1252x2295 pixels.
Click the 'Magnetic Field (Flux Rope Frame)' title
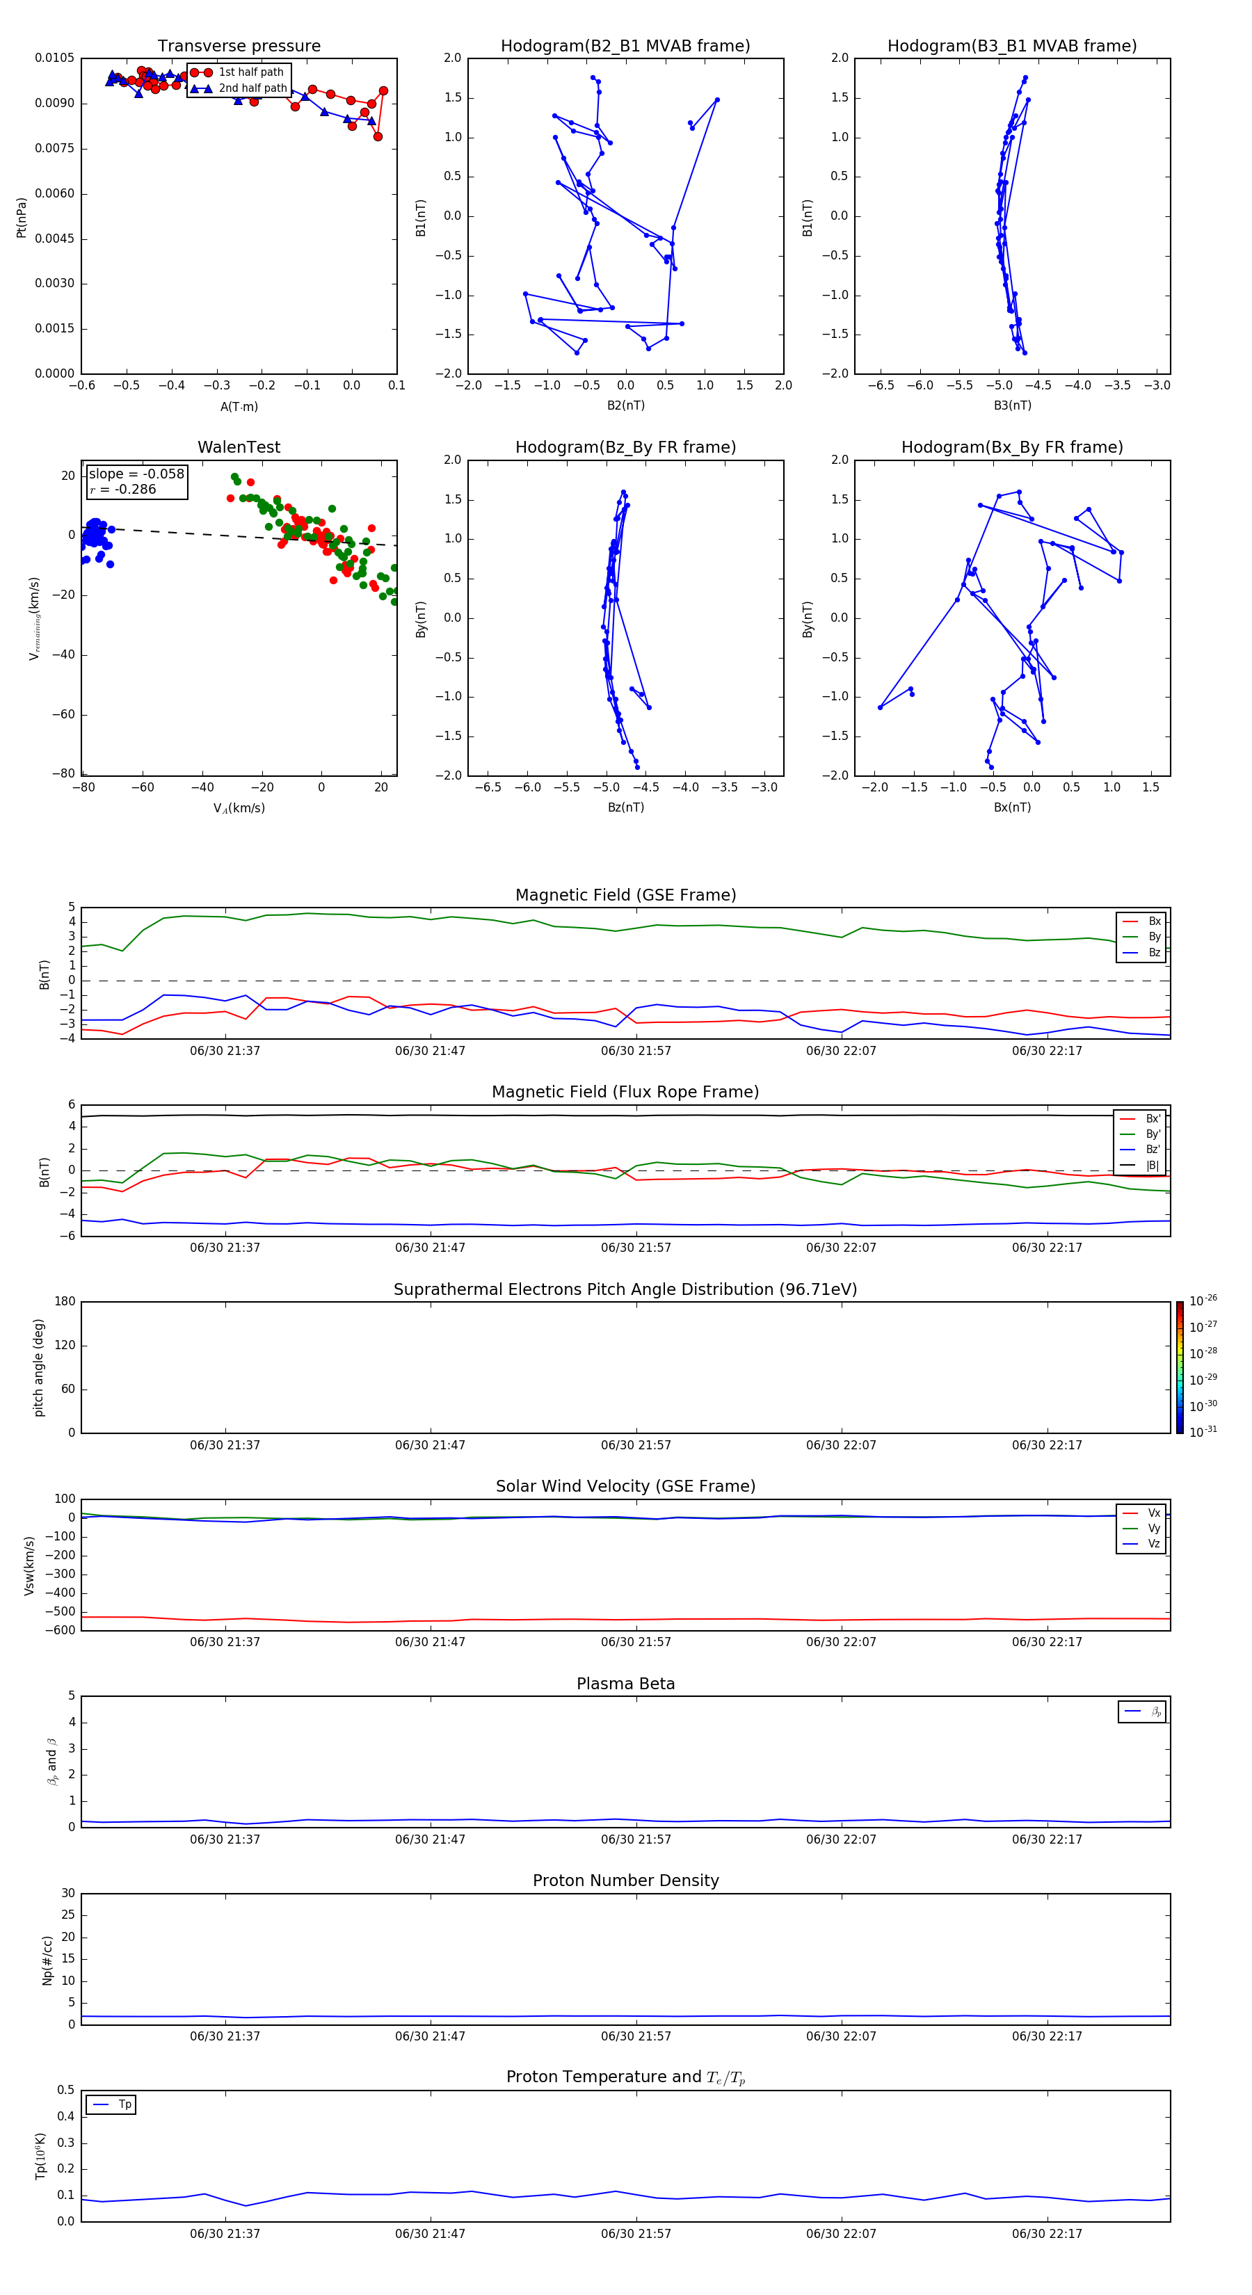coord(625,1093)
